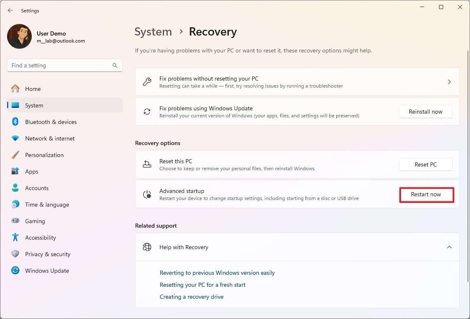470x319 pixels.
Task: Click the Bluetooth icon in sidebar
Action: coord(15,122)
